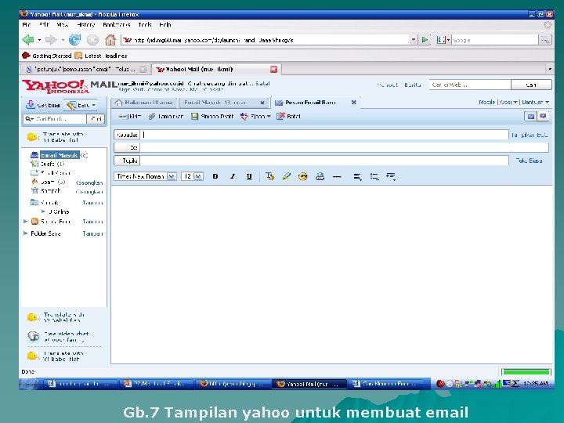Click the Tampilkan BCC link

pos(530,135)
